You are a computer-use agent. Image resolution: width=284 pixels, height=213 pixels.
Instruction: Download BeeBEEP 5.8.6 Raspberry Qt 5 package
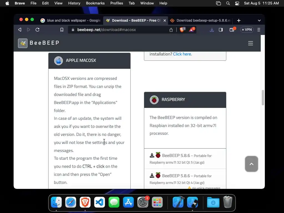[185, 159]
